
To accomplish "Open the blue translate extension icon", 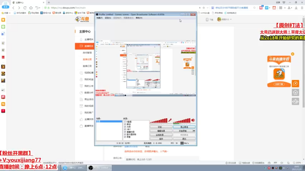I will 266,8.
